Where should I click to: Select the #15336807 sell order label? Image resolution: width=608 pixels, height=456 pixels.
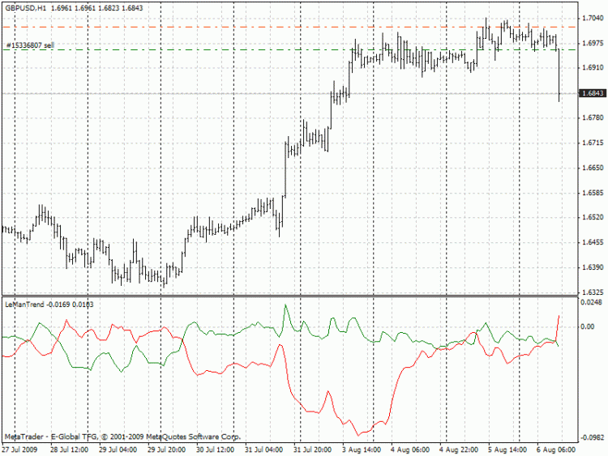click(x=30, y=45)
